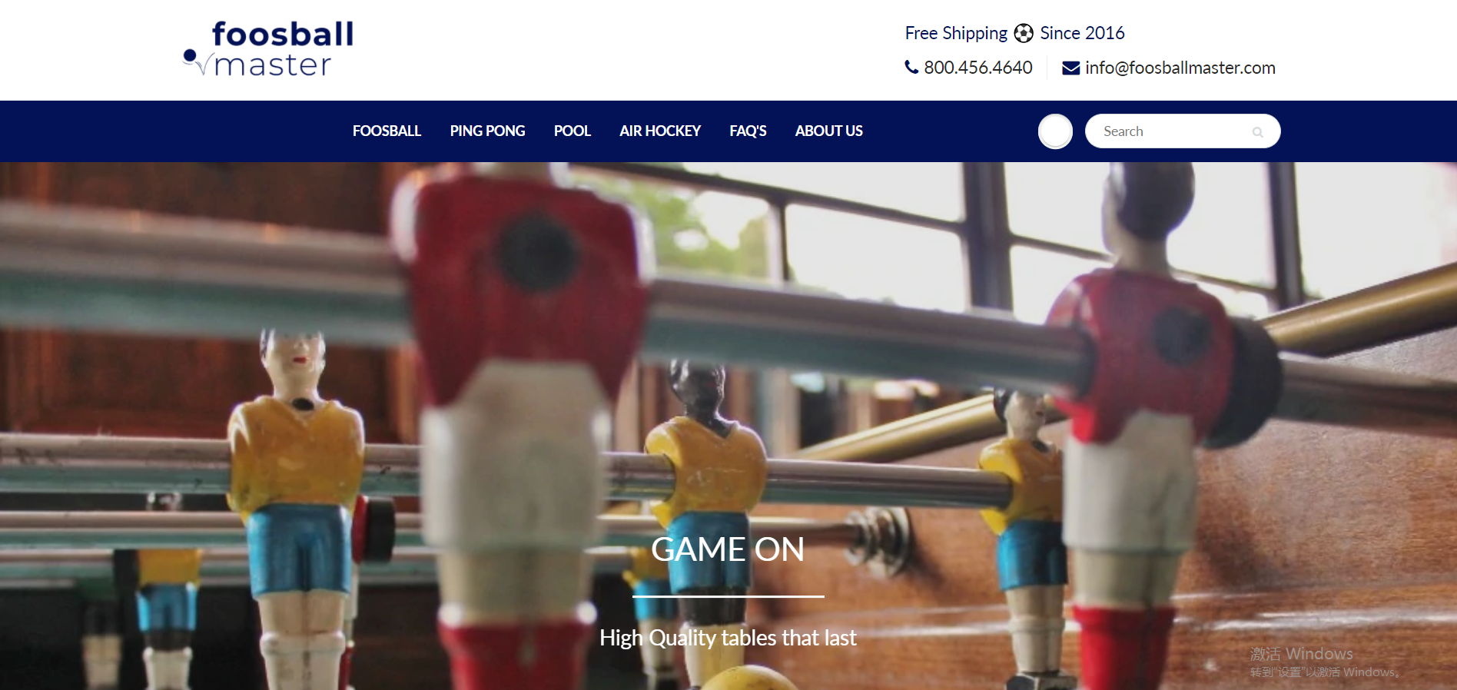Call the 800.456.4640 phone number link

pyautogui.click(x=977, y=68)
